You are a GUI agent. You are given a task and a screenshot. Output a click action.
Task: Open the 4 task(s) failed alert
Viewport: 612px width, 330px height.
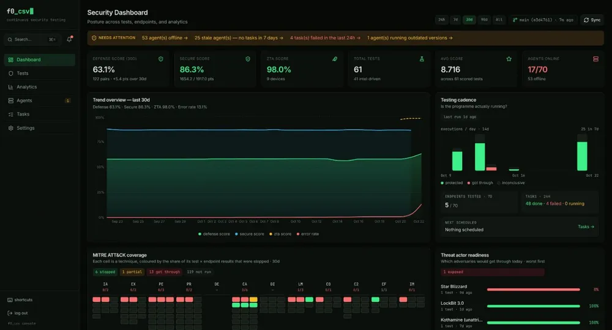[325, 38]
